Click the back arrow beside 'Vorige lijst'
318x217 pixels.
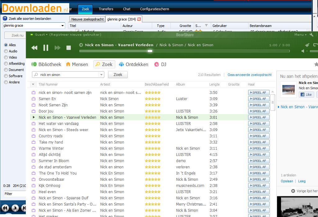click(293, 191)
